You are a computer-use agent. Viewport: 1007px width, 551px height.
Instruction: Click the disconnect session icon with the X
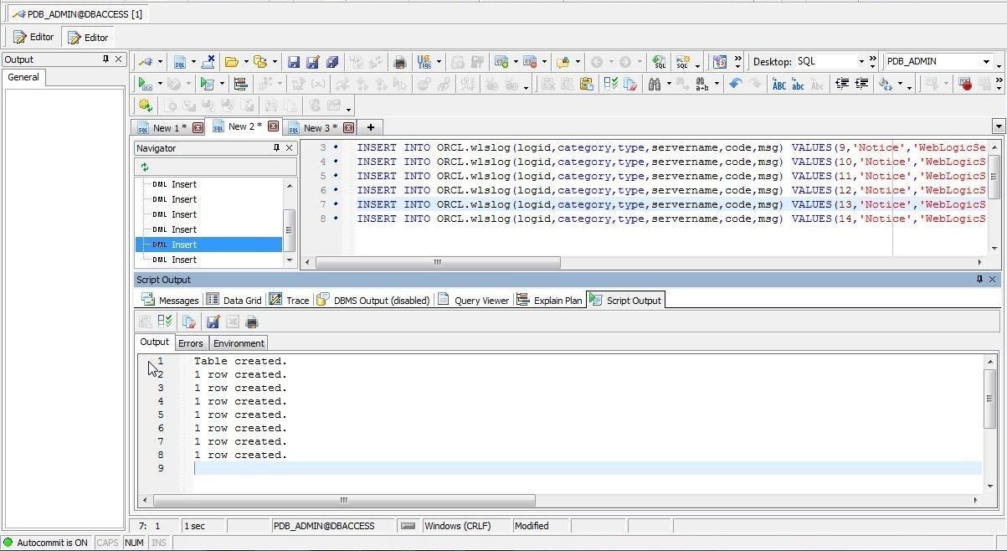pos(208,62)
